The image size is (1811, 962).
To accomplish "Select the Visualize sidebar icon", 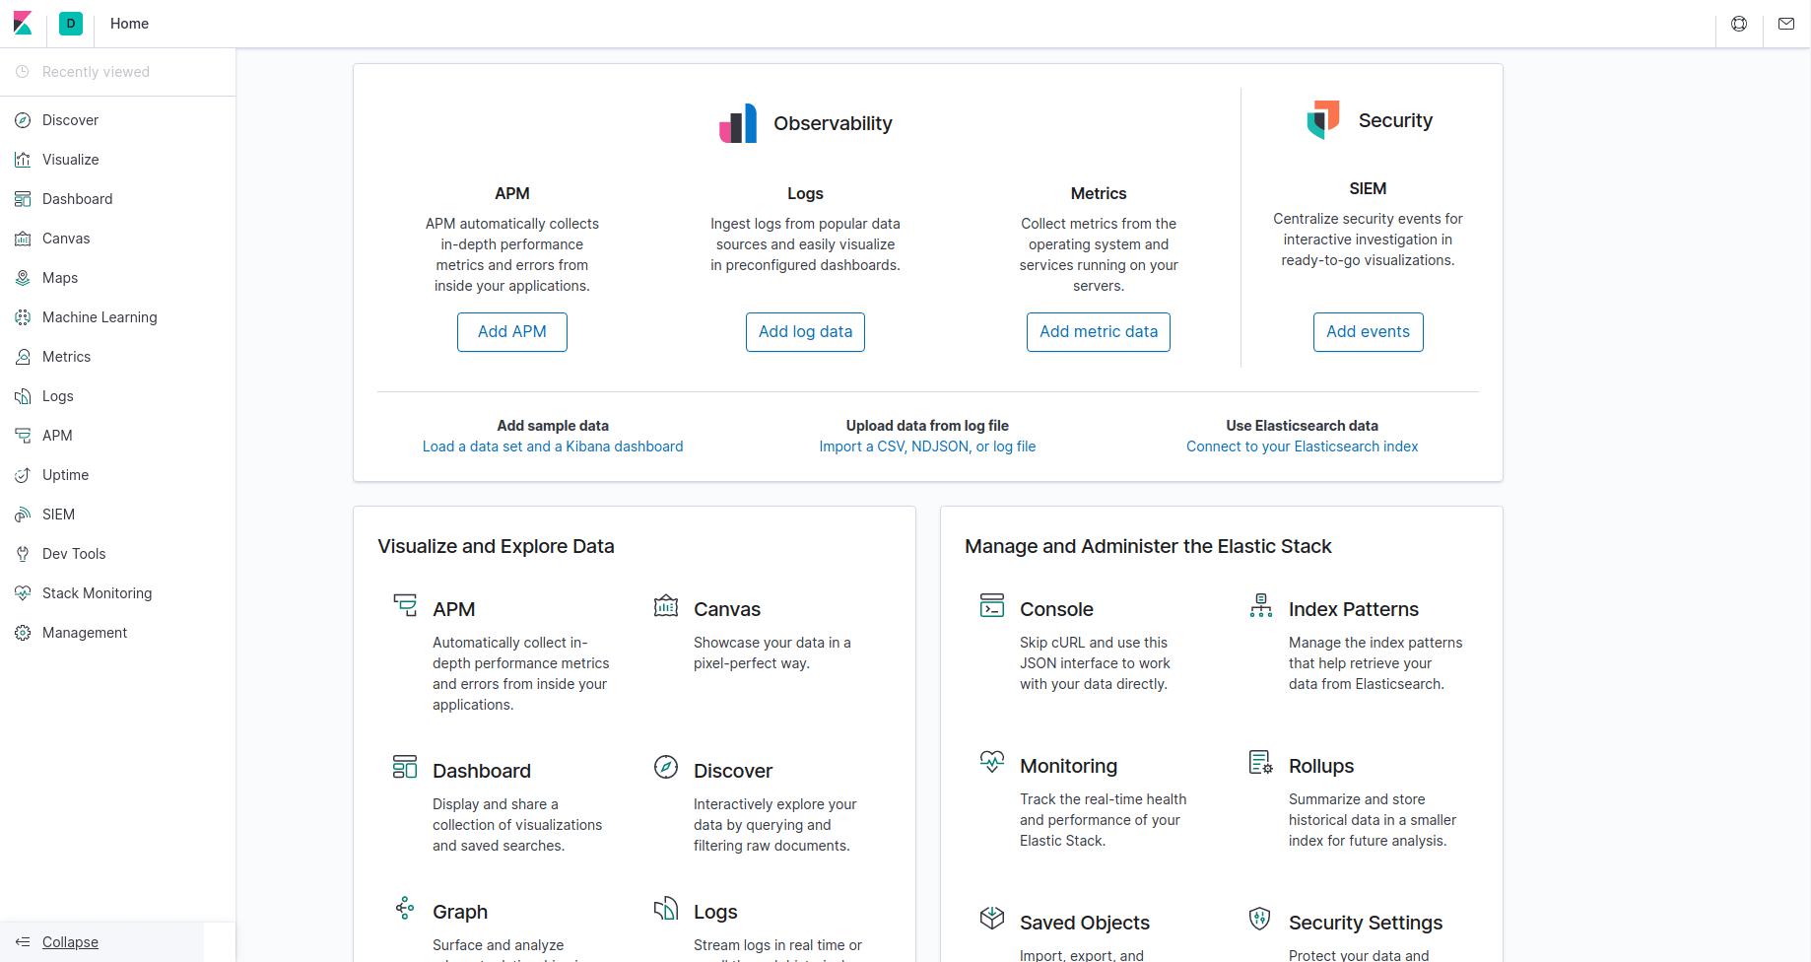I will point(22,159).
